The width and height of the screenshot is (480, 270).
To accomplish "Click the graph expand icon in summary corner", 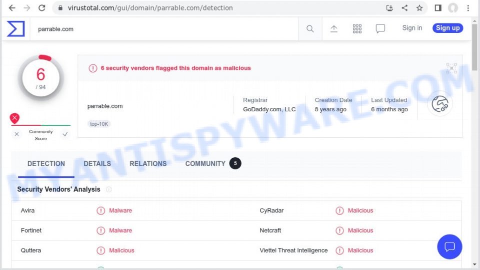I will [451, 68].
